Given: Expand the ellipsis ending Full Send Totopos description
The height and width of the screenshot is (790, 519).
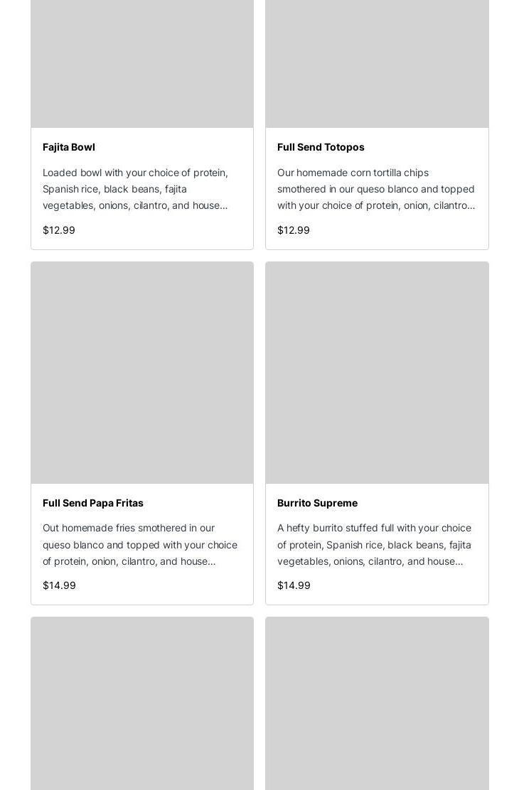Looking at the screenshot, I should click(471, 206).
